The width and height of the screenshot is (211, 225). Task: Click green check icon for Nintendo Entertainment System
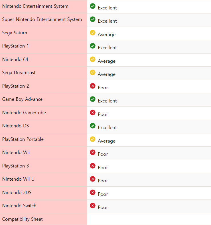(x=93, y=6)
